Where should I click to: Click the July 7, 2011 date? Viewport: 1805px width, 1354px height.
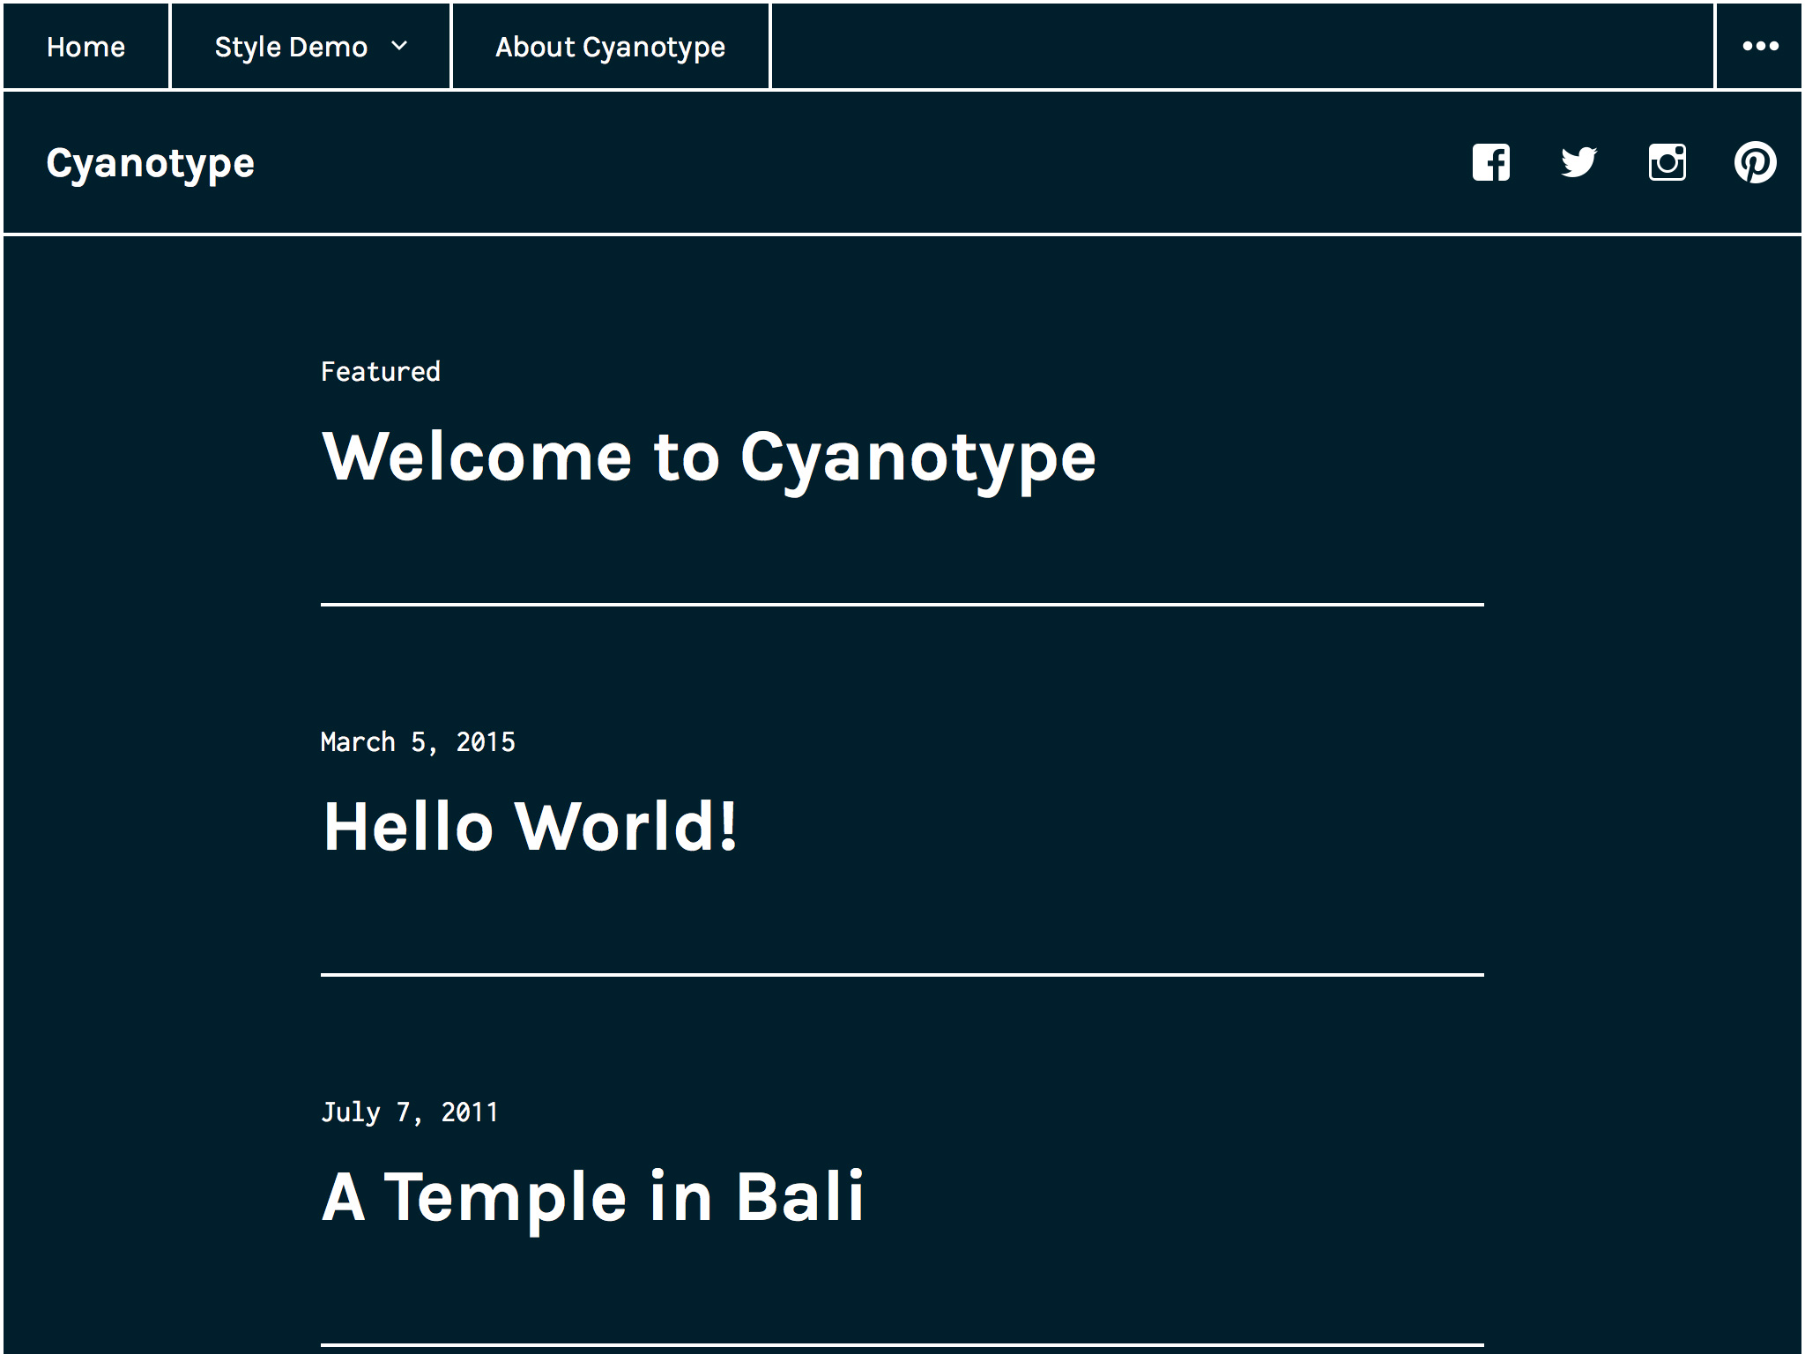click(410, 1112)
